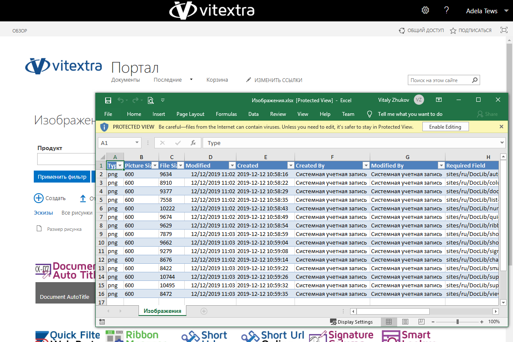513x342 pixels.
Task: Switch to Page Break Preview icon
Action: 421,321
